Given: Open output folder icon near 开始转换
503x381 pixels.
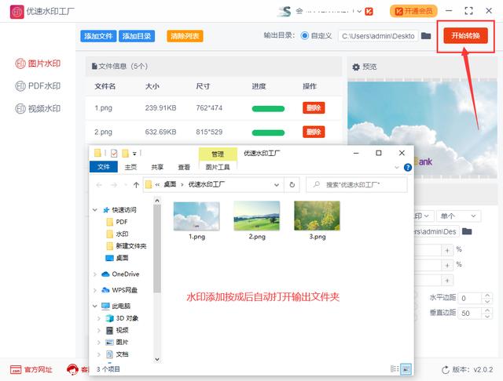Looking at the screenshot, I should tap(426, 35).
